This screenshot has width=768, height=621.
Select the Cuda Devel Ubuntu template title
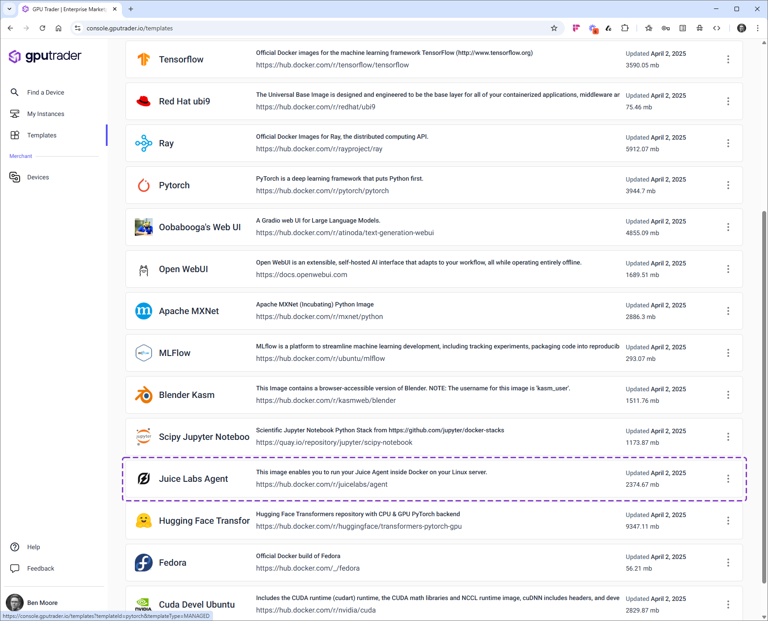[x=197, y=604]
